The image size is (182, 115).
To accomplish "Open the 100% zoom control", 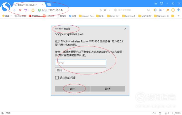I will (x=176, y=113).
